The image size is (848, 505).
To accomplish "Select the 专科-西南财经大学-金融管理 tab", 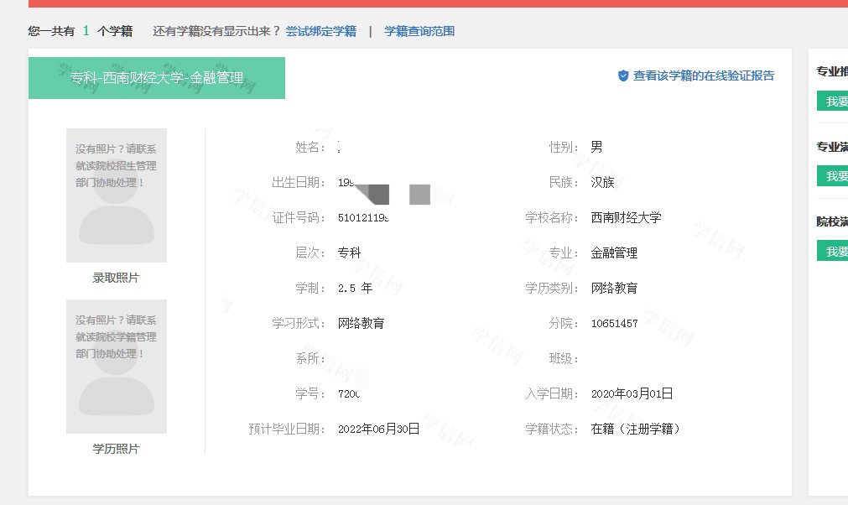I will coord(157,78).
